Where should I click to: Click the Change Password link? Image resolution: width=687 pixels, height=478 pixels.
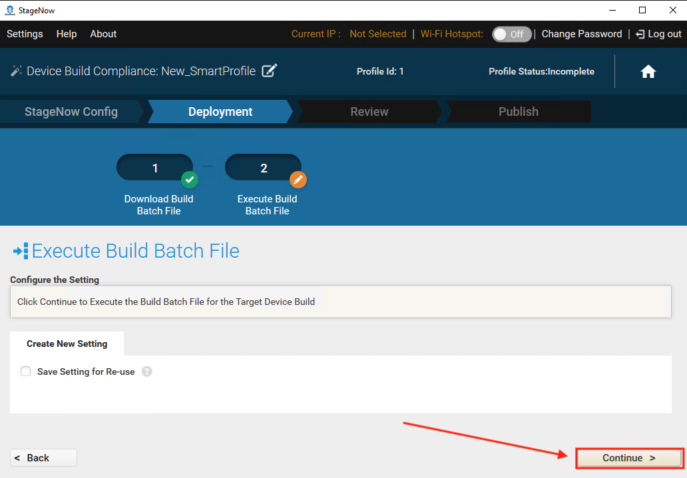[581, 34]
